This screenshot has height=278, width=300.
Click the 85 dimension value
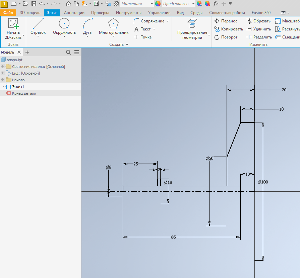(173, 237)
